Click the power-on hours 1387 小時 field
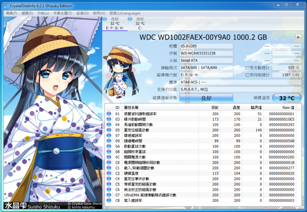Screen dimensions: 307x212 click(x=287, y=75)
